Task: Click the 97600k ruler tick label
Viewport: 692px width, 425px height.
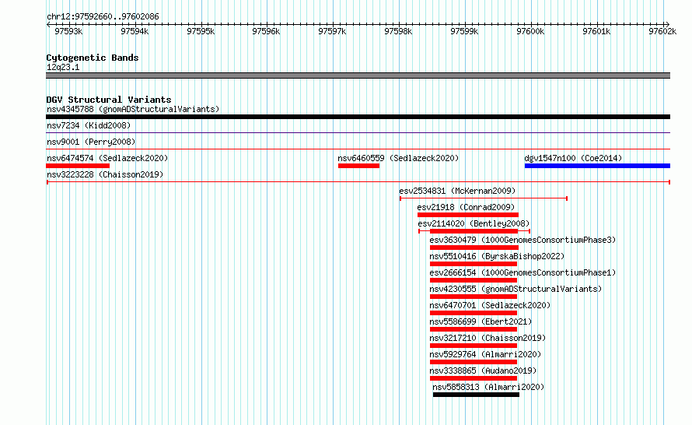Action: 530,31
